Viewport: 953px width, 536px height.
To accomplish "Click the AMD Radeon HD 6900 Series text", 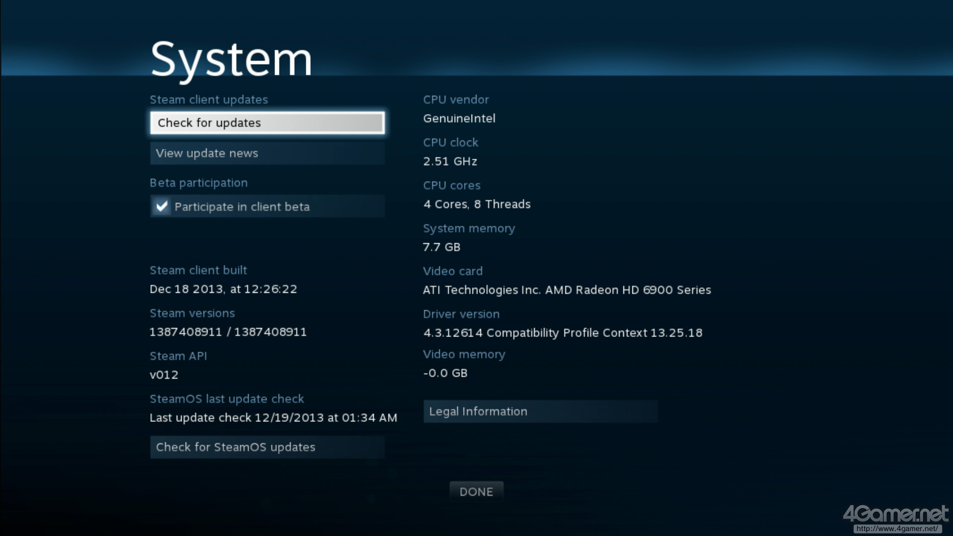I will pyautogui.click(x=628, y=290).
